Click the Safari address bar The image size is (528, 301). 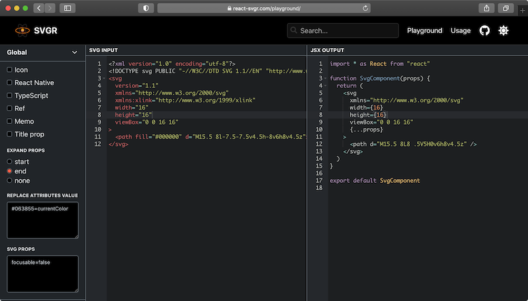point(264,8)
